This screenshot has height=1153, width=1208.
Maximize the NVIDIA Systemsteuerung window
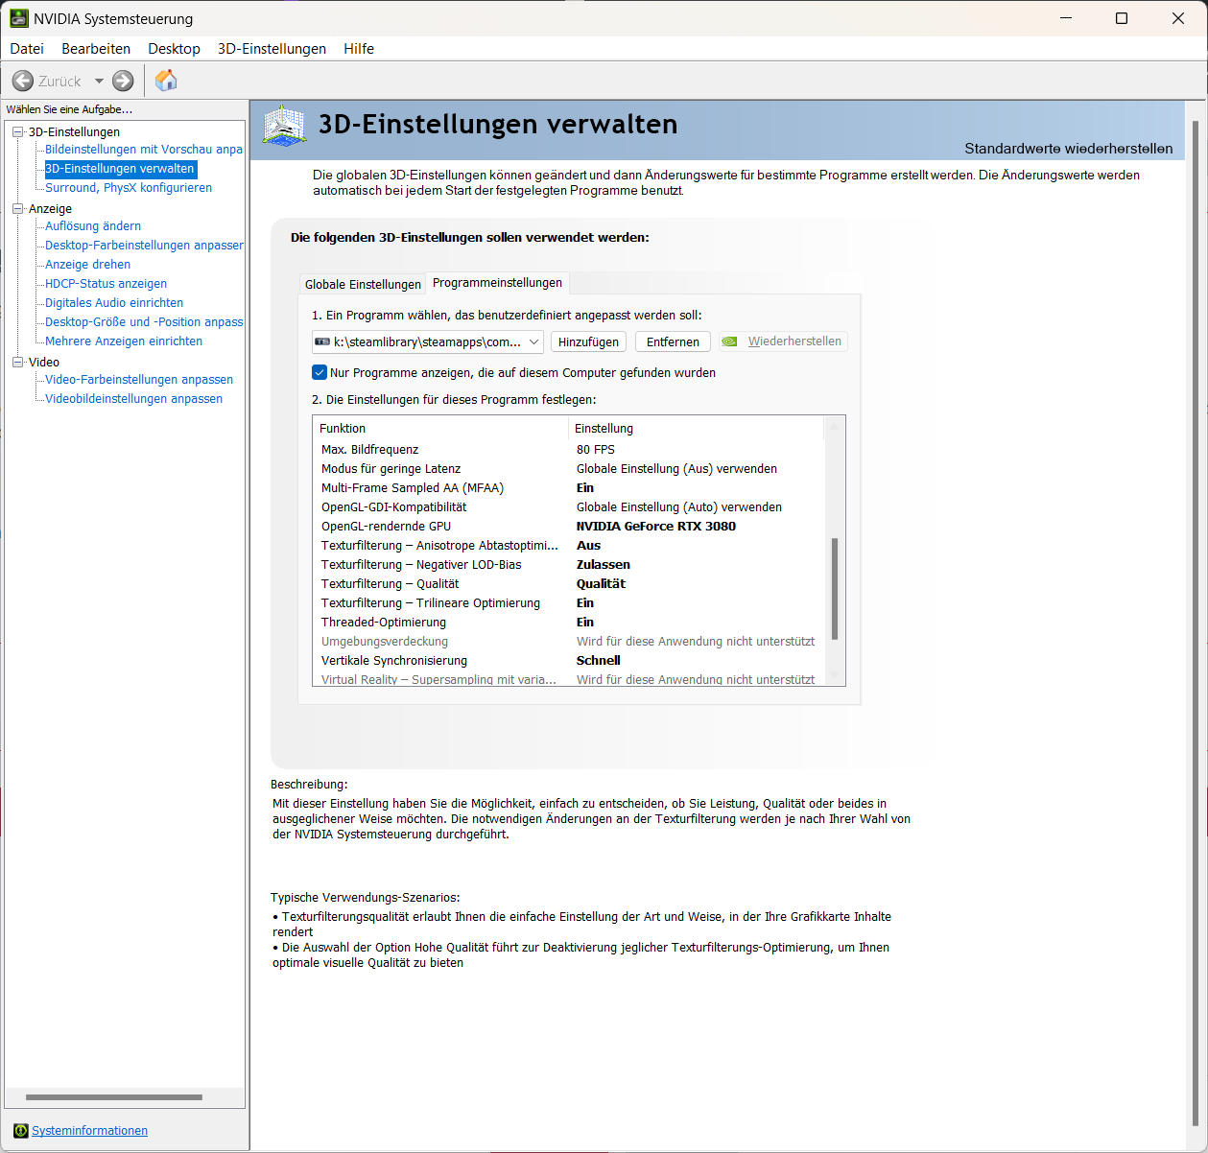coord(1122,18)
